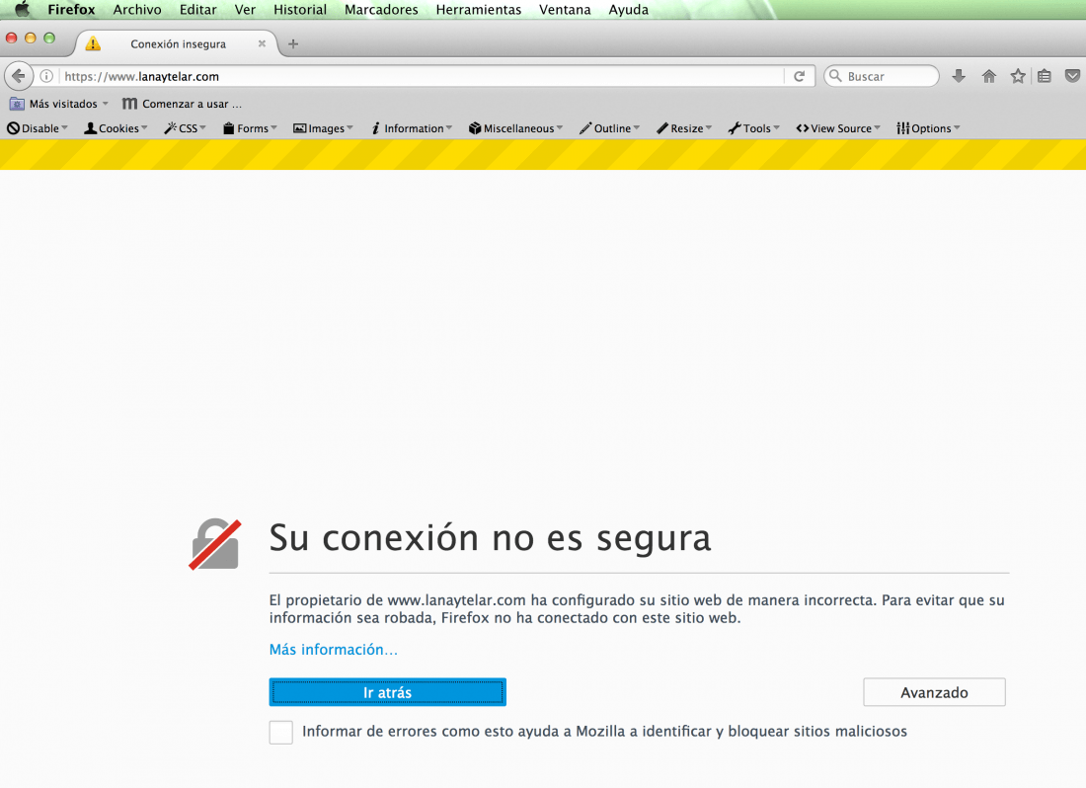Open the Ventana menu
The height and width of the screenshot is (788, 1086).
[x=565, y=10]
